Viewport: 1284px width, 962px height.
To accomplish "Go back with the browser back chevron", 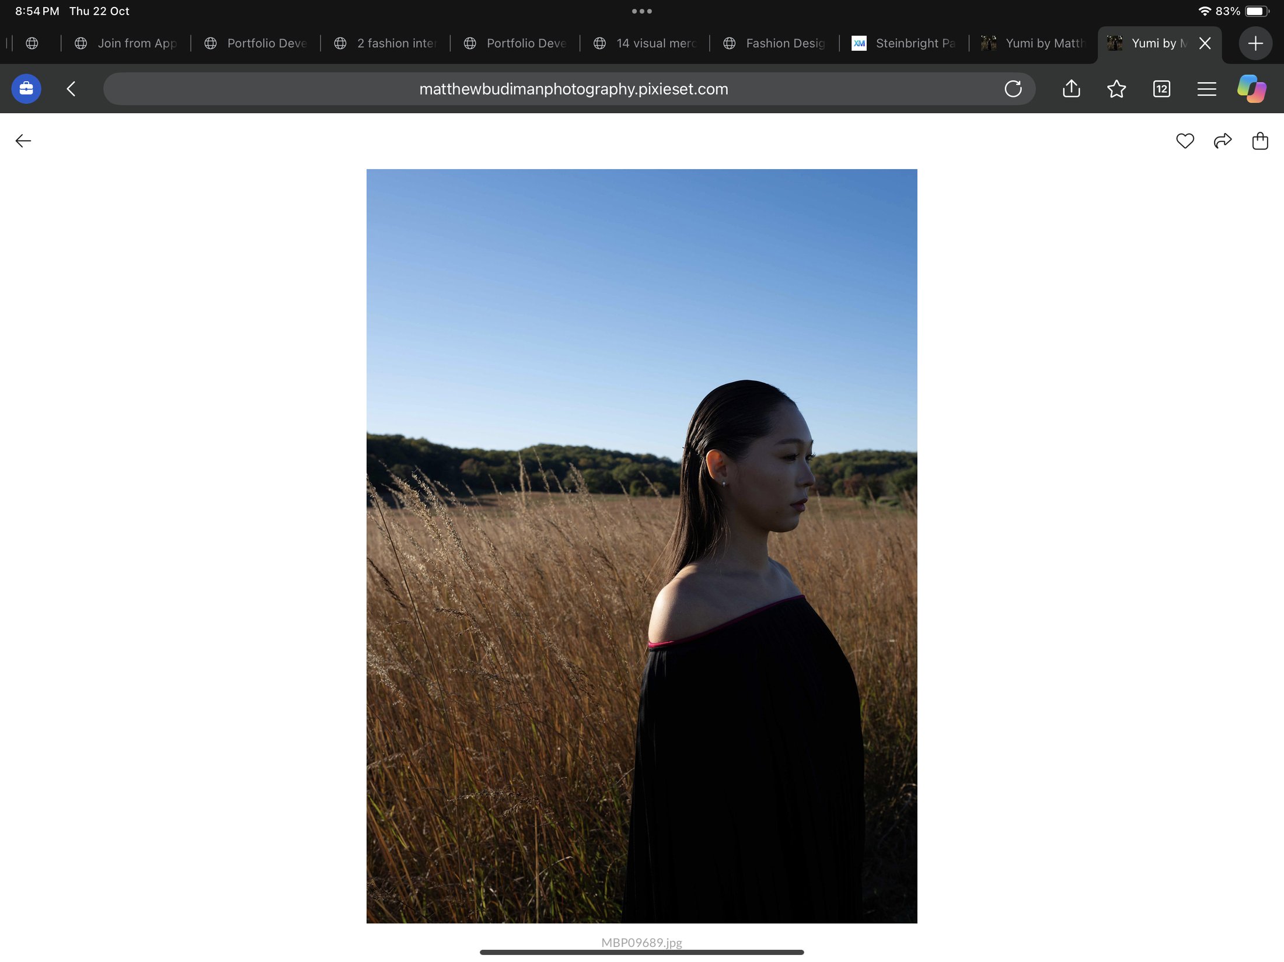I will pos(71,89).
